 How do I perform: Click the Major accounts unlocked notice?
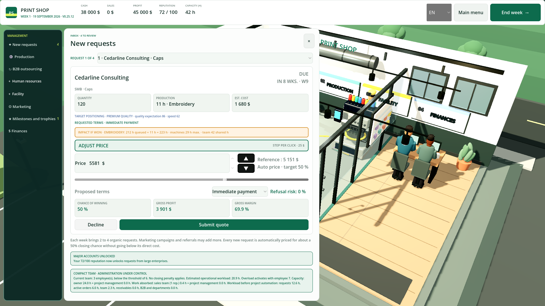[191, 258]
